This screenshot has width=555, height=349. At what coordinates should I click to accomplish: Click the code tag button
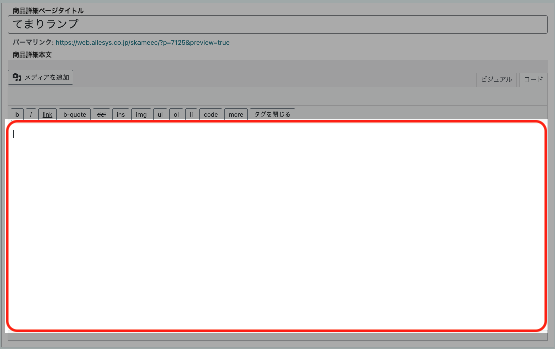[211, 115]
